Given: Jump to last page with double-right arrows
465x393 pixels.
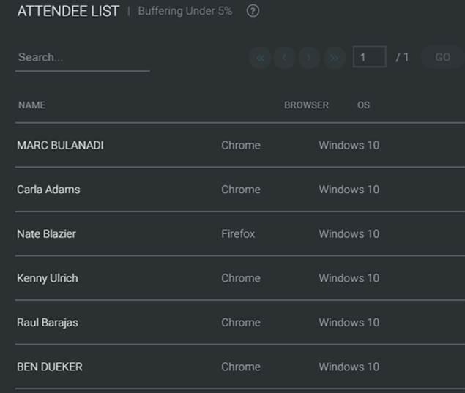Looking at the screenshot, I should [335, 58].
